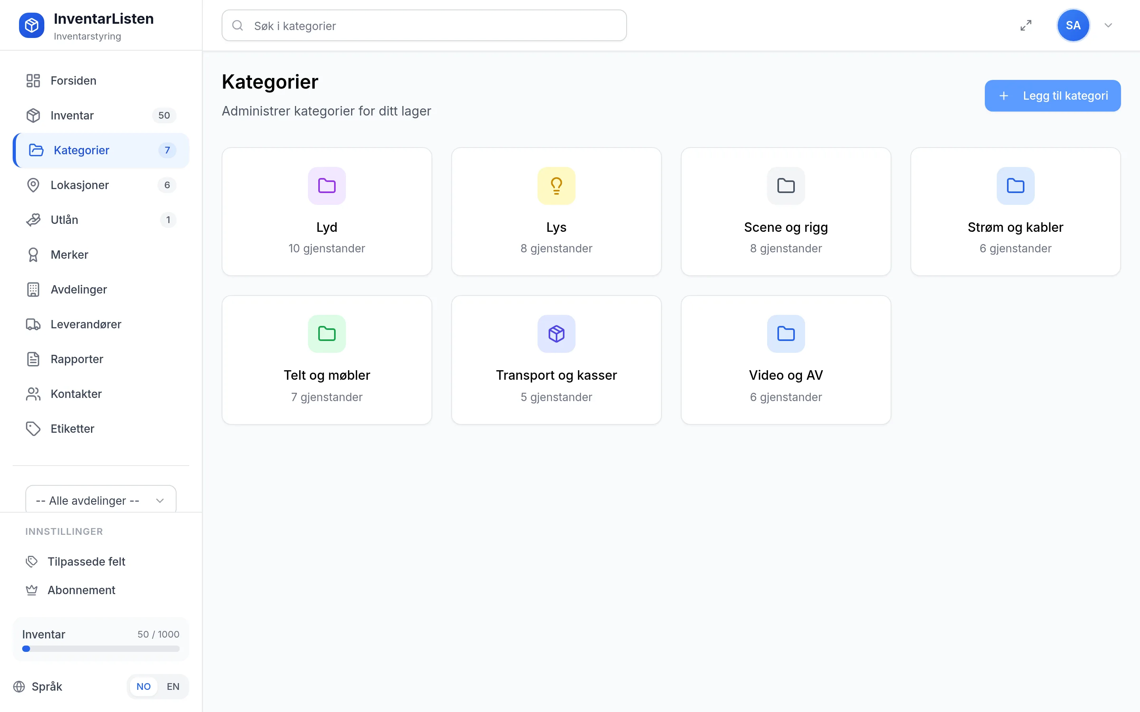Open Avdelinger in sidebar
Screen dimensions: 1140x712
(x=101, y=290)
